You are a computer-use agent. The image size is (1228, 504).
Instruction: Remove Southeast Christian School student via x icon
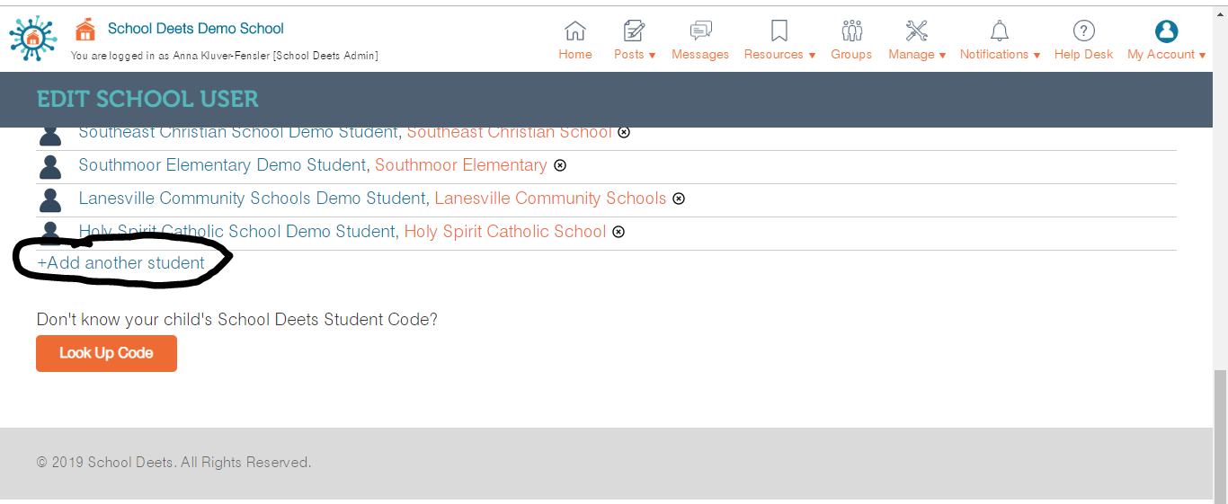(624, 132)
